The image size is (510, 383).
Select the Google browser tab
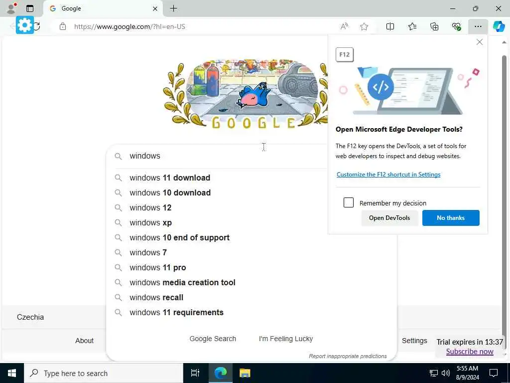click(103, 8)
